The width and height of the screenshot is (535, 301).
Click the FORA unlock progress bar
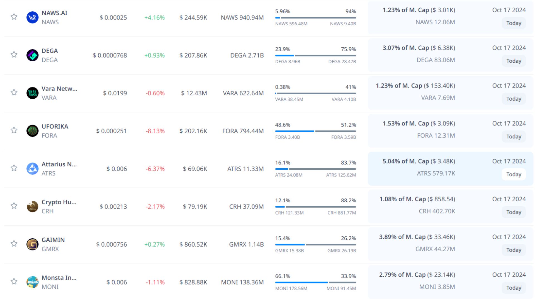point(315,131)
